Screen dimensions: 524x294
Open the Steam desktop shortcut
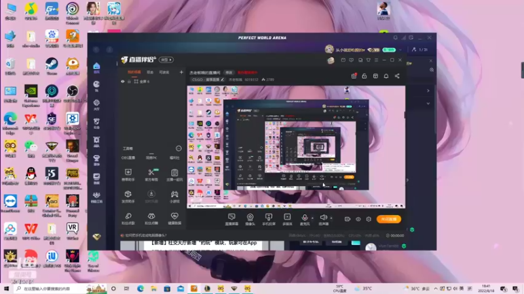pyautogui.click(x=52, y=66)
